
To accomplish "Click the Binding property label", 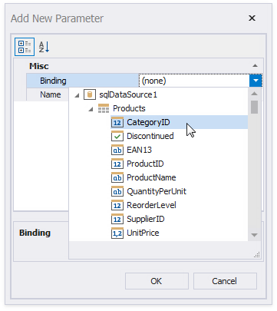I will click(53, 81).
